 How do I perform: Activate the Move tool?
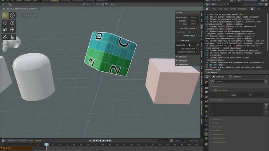[5, 23]
